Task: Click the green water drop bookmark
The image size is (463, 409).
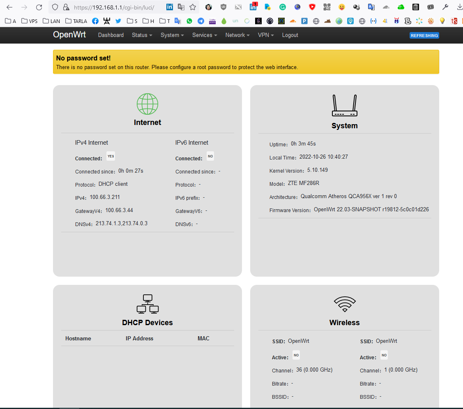Action: pos(224,21)
